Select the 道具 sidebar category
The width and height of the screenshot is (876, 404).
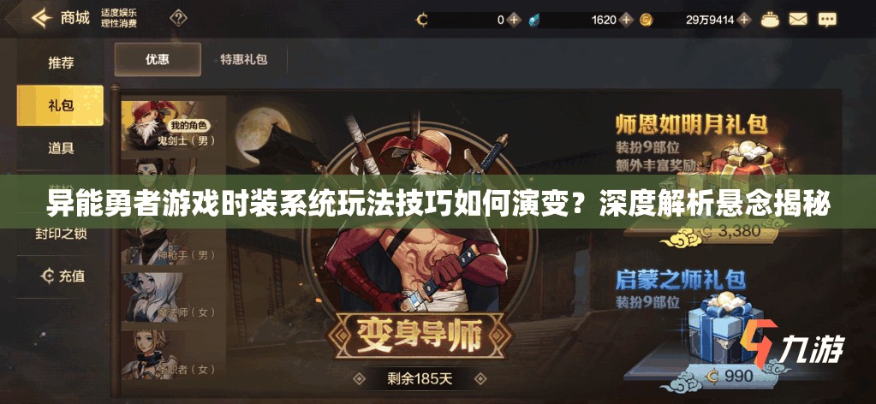coord(60,148)
